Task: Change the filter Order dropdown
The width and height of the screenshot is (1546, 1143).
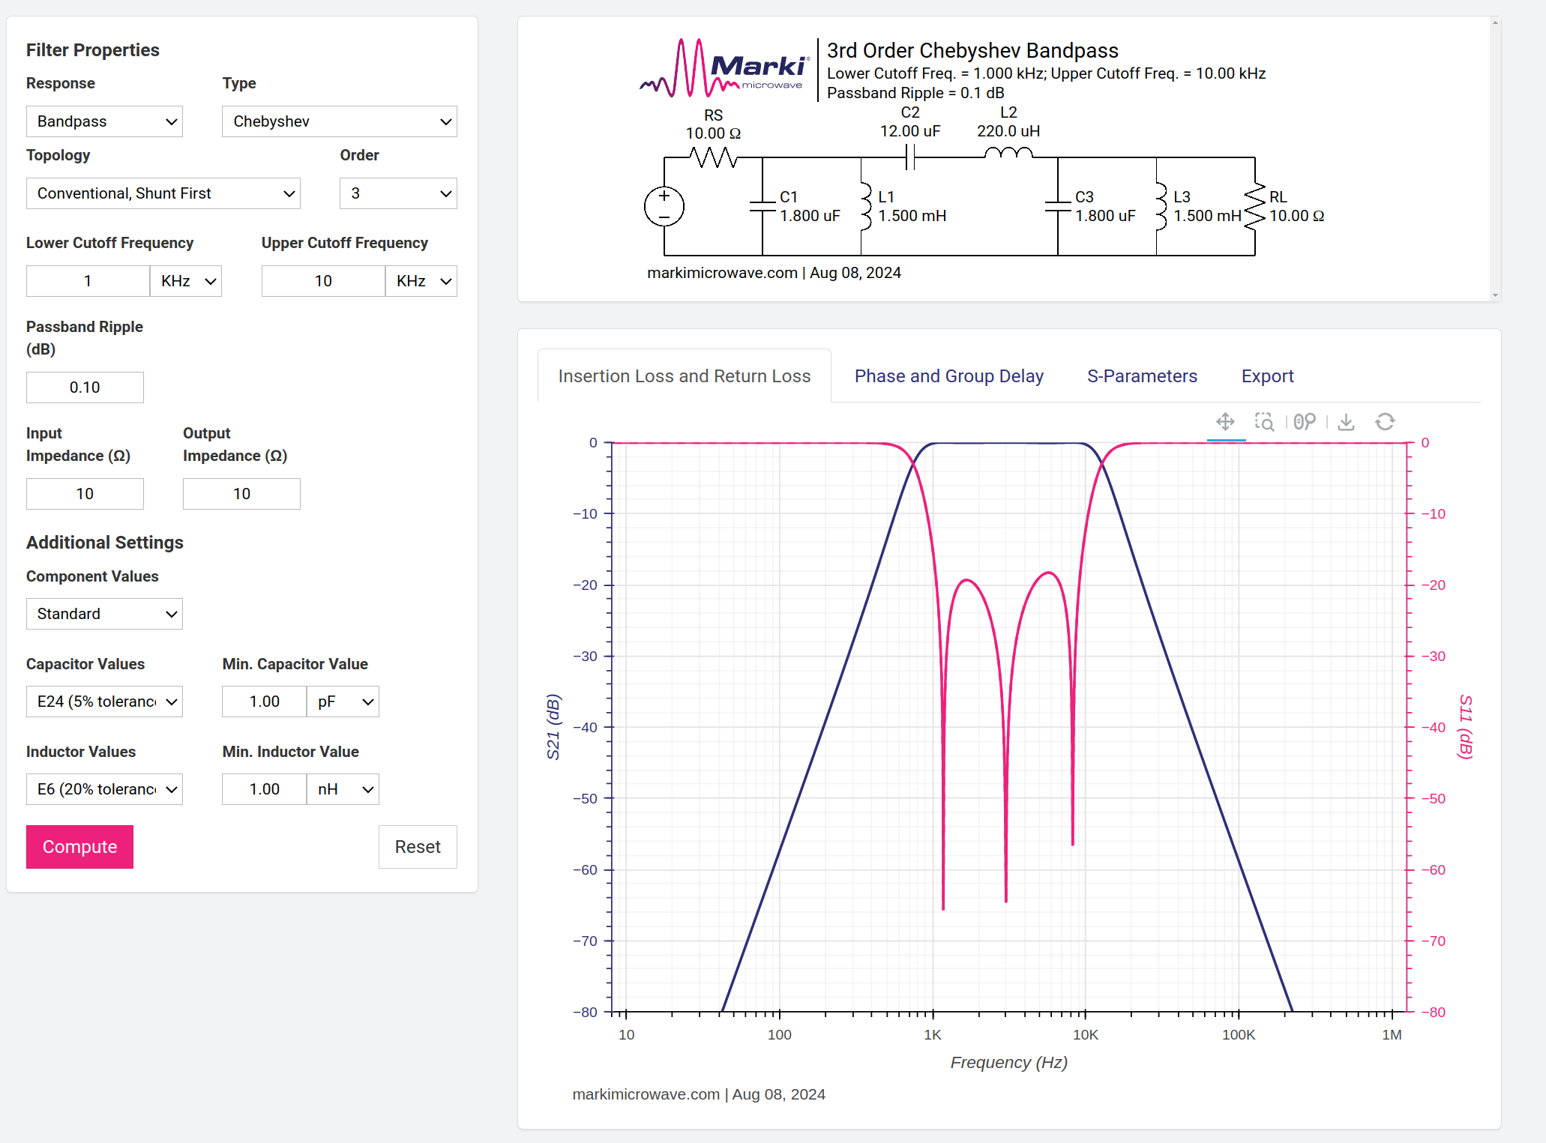Action: tap(398, 193)
